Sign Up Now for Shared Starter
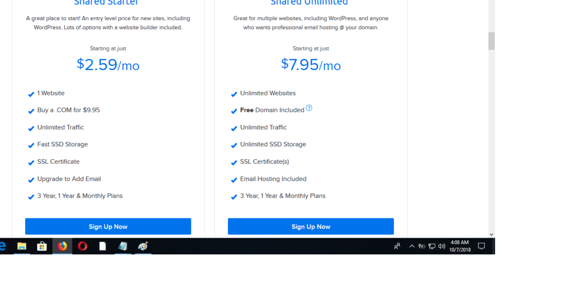 [x=108, y=226]
